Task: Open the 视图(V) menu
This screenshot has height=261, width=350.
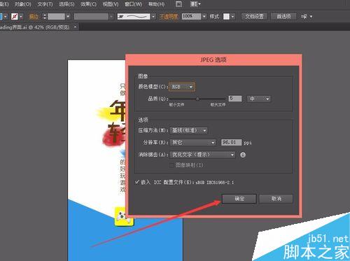Action: click(111, 4)
